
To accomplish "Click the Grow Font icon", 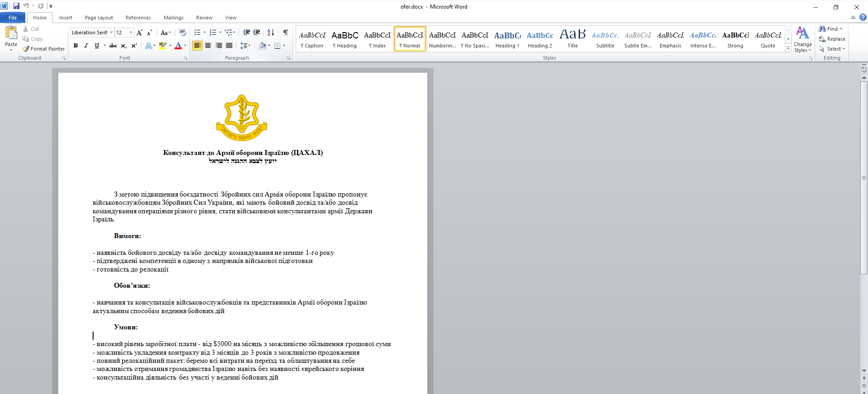I will (x=139, y=33).
